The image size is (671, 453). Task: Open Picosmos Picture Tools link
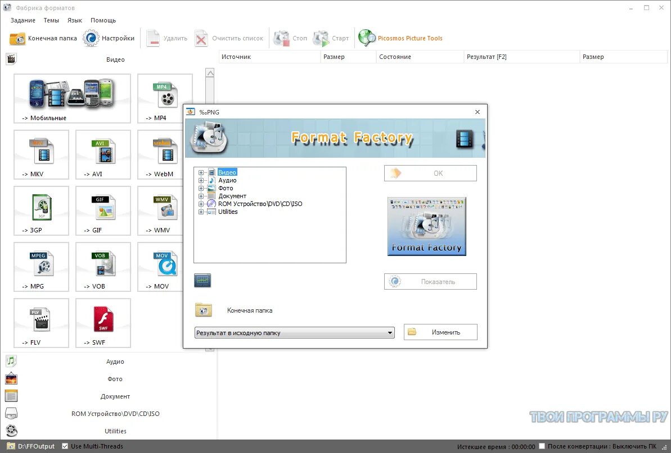[400, 38]
